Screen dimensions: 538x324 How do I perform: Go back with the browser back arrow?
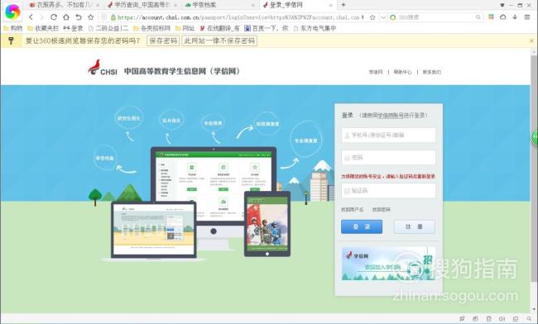click(31, 17)
